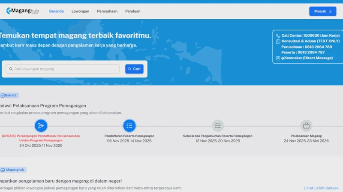Click the login arrow icon inside Masuk button

[x=330, y=11]
